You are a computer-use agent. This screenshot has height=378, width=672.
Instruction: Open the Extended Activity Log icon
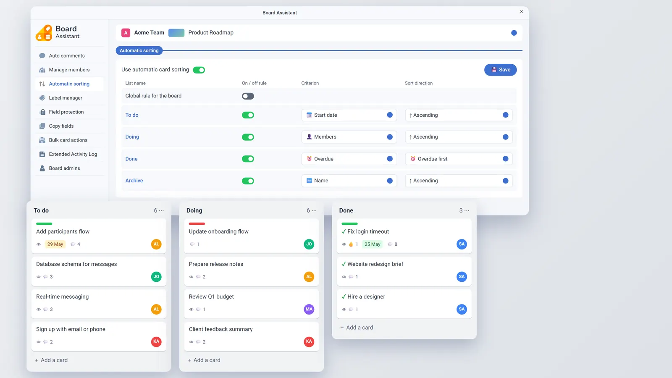pos(42,154)
